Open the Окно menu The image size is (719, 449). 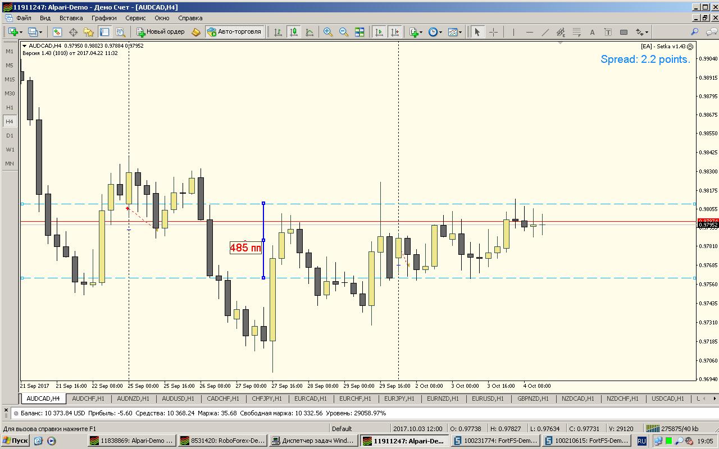pyautogui.click(x=162, y=18)
